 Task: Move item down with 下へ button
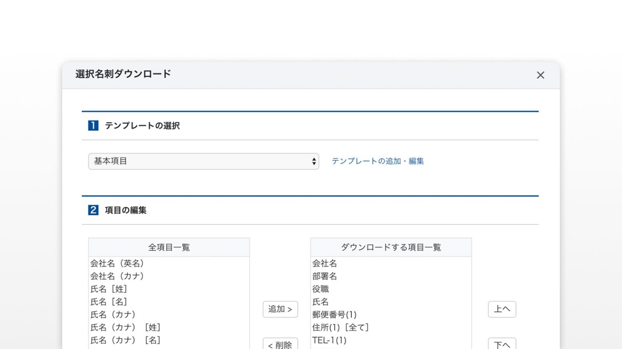pos(502,344)
